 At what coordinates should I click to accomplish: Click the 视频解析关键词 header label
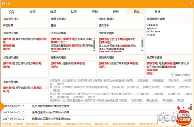[x=156, y=19]
